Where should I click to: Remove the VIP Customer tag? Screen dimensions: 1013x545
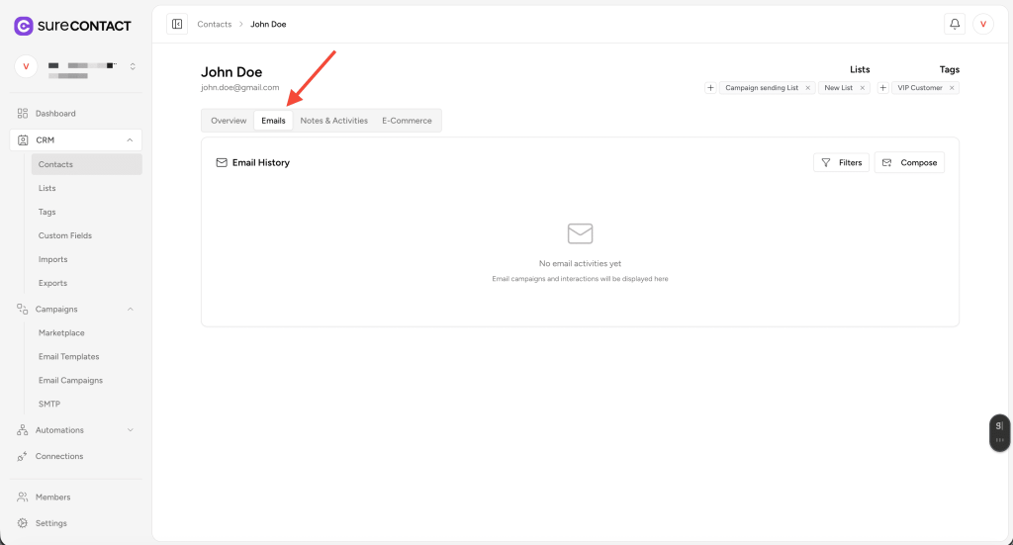(x=952, y=88)
